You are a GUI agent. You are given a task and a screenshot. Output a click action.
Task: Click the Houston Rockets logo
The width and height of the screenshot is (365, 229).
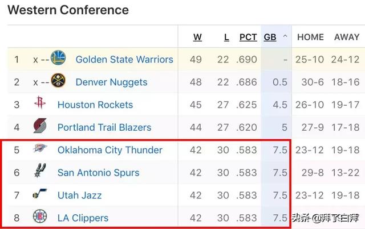[40, 102]
